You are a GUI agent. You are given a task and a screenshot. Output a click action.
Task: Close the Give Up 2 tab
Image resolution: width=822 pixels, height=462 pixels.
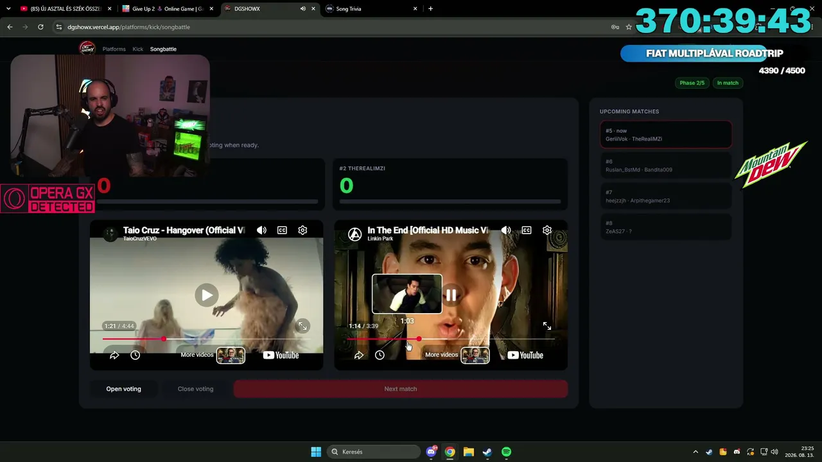[x=211, y=9]
